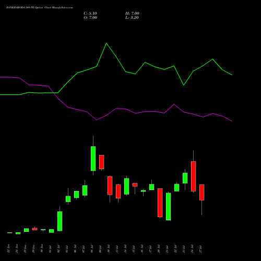Click the "10 Jul" date axis label
The width and height of the screenshot is (261, 261).
tap(109, 249)
